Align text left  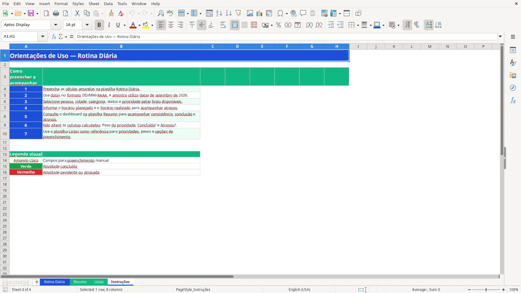tap(161, 25)
